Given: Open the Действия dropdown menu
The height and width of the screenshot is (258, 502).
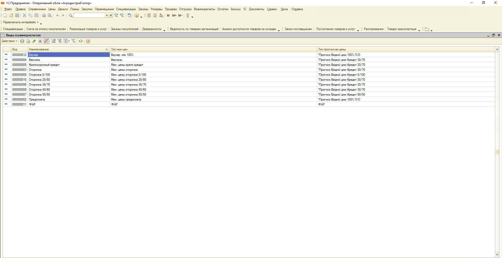Looking at the screenshot, I should tap(9, 41).
